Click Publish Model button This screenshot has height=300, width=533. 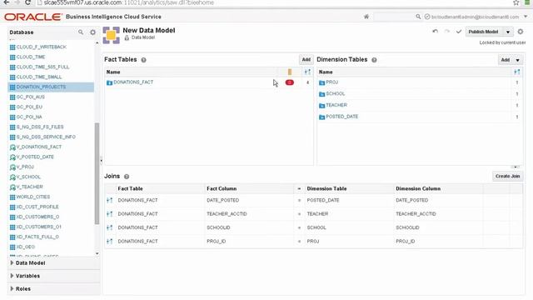[x=483, y=32]
